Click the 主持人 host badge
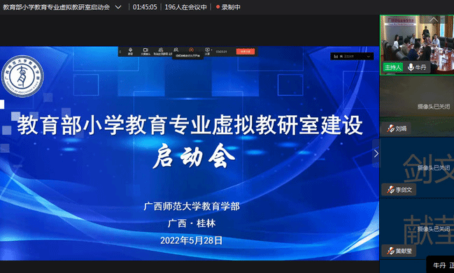Screen dimensions: 454x273 393,67
